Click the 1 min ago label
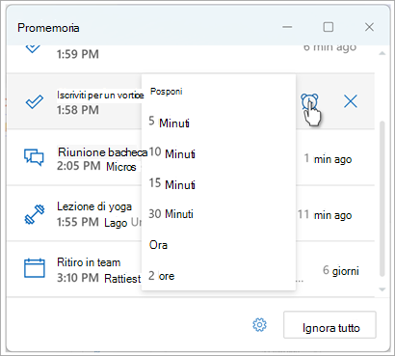The width and height of the screenshot is (395, 356). (x=328, y=159)
